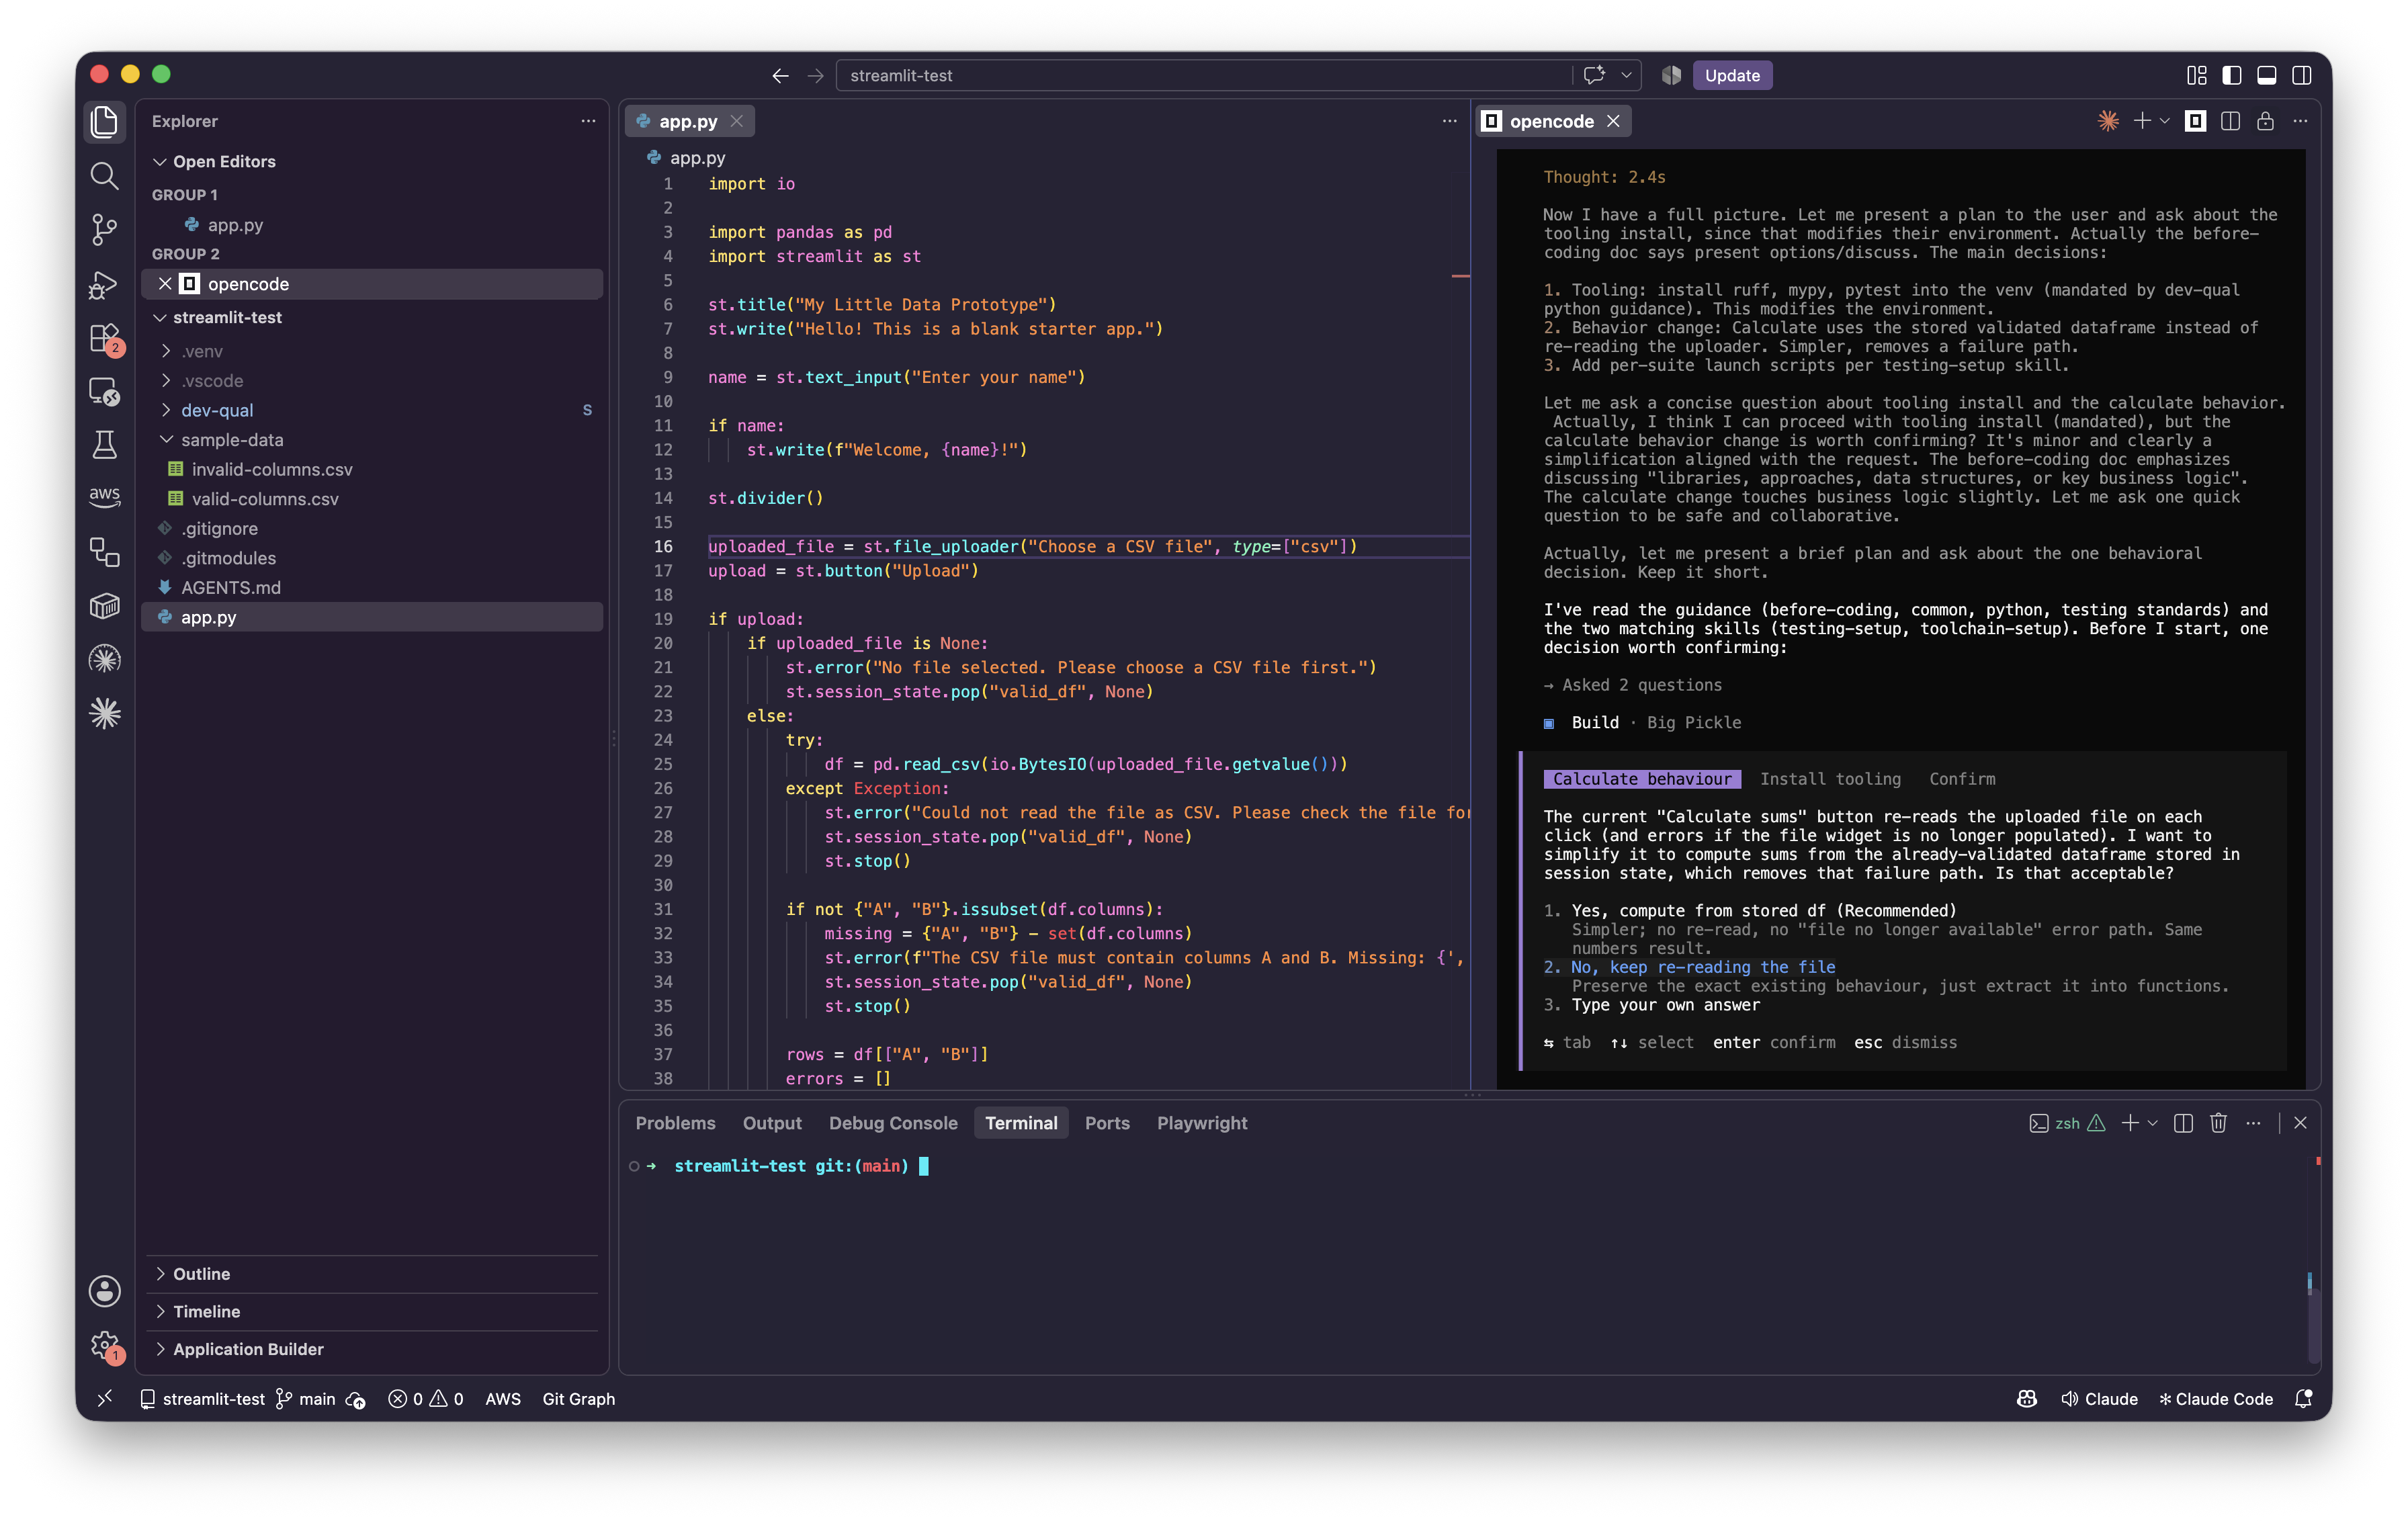This screenshot has width=2408, height=1521.
Task: Go back with the navigation arrow
Action: pos(780,75)
